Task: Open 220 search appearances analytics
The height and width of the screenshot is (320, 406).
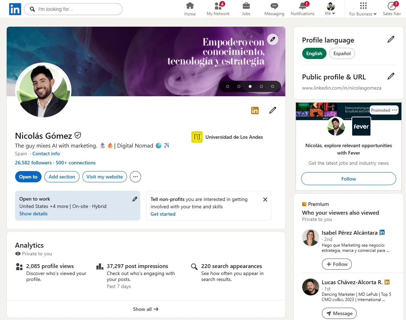Action: [231, 266]
